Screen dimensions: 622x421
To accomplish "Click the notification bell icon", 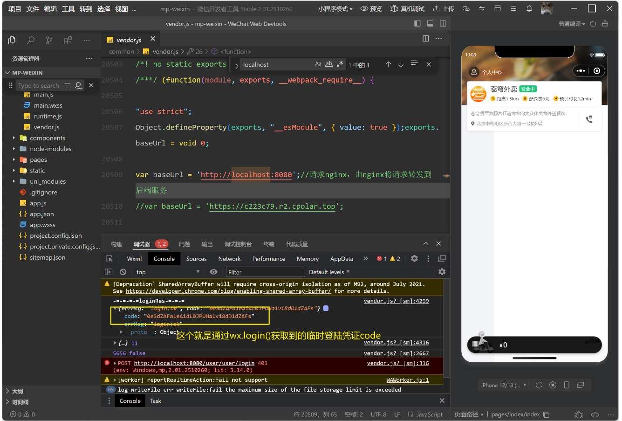I will pyautogui.click(x=529, y=9).
